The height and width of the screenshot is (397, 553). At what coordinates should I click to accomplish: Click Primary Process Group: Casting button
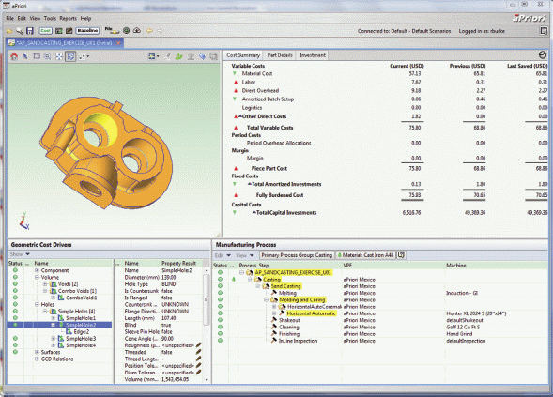[x=297, y=255]
